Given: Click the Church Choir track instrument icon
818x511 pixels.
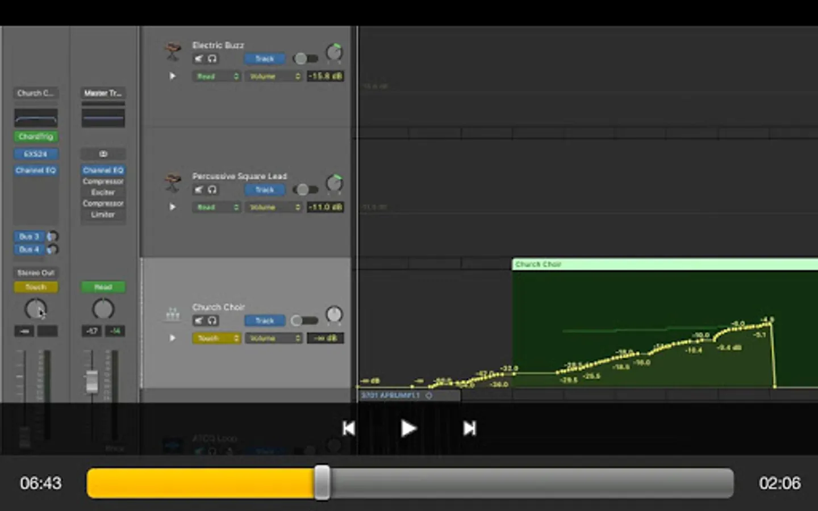Looking at the screenshot, I should [172, 313].
